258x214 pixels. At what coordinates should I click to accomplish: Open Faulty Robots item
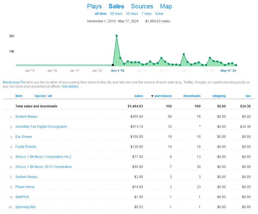click(26, 147)
